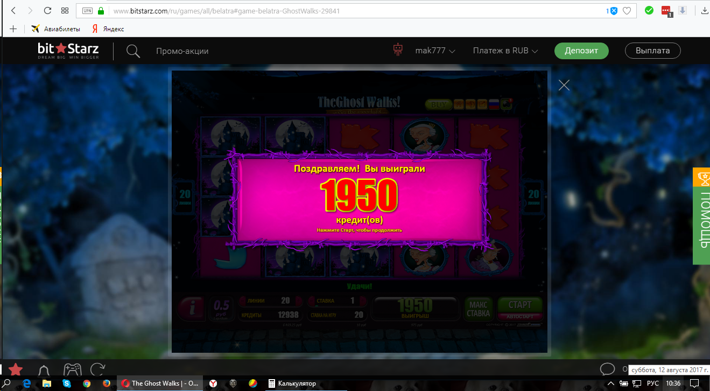The image size is (710, 391).
Task: Click the game fullscreen icon
Action: (482, 104)
